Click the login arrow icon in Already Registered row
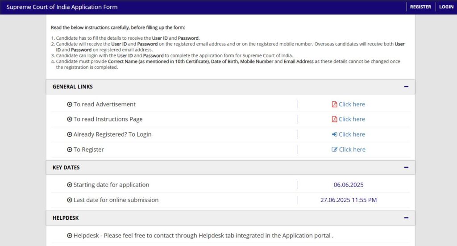Screen dimensions: 457x246 (334, 134)
